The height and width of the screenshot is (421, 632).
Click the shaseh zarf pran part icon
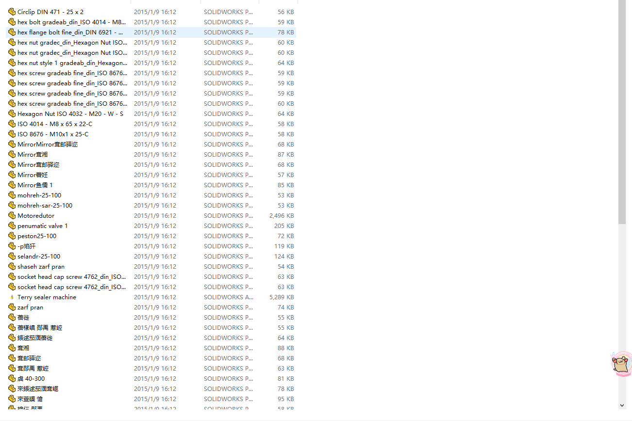[x=12, y=266]
